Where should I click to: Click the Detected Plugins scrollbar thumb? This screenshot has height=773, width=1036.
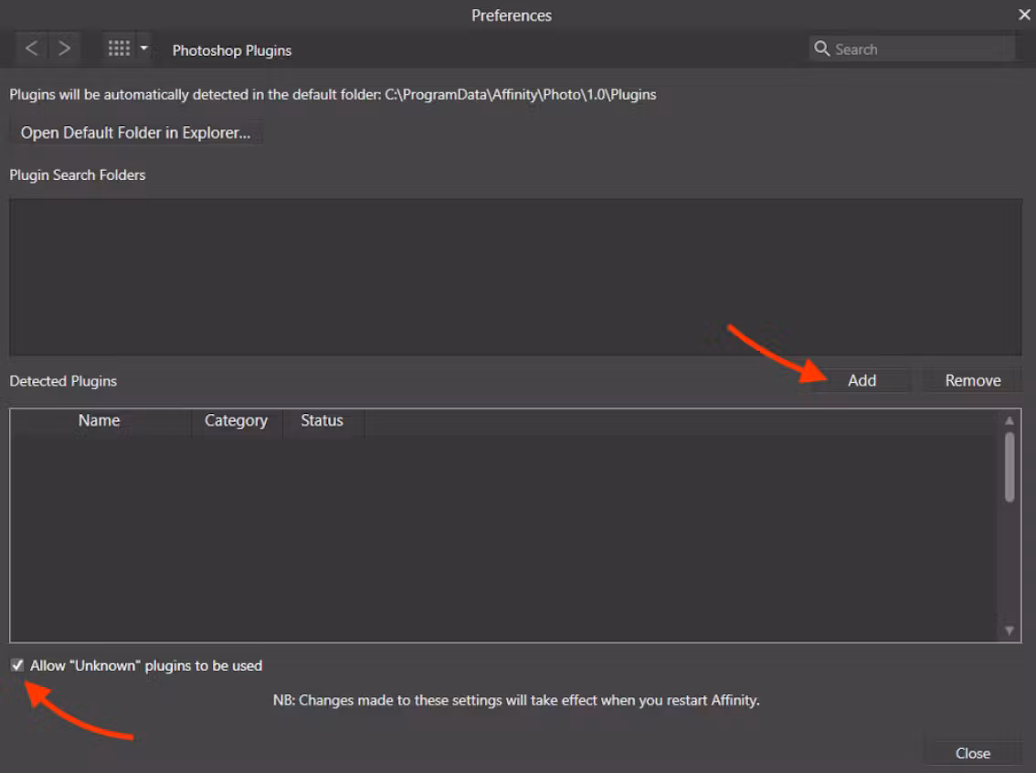(1009, 467)
